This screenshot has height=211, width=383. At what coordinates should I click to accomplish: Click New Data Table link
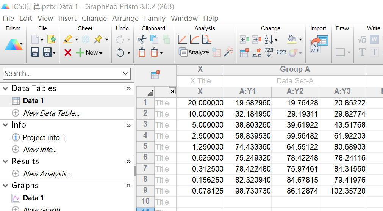pyautogui.click(x=51, y=113)
